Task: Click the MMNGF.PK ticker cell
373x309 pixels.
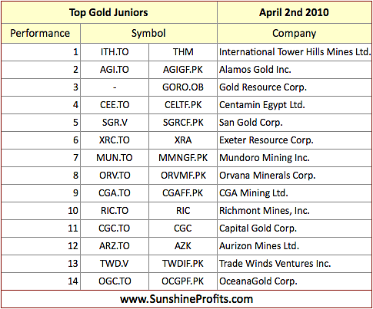Action: point(183,158)
